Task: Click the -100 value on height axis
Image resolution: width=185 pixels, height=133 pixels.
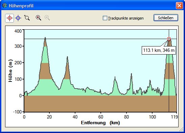Action: tap(18, 112)
